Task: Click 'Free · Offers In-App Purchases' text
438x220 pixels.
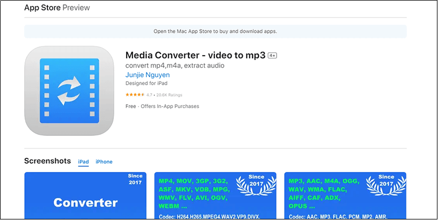Action: (x=163, y=106)
